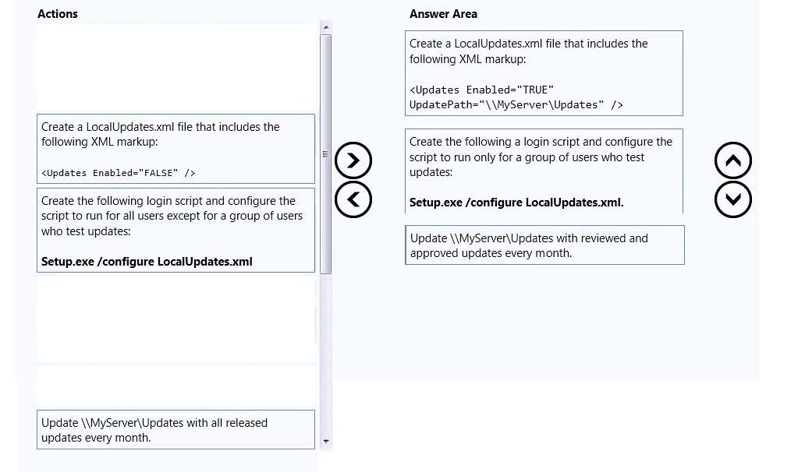Select the all-users-except login script action

click(176, 230)
